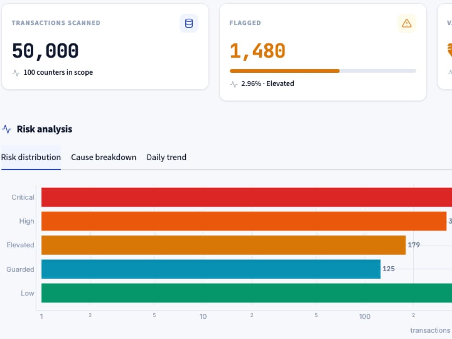Image resolution: width=452 pixels, height=339 pixels.
Task: Select the red Critical bar
Action: [247, 197]
